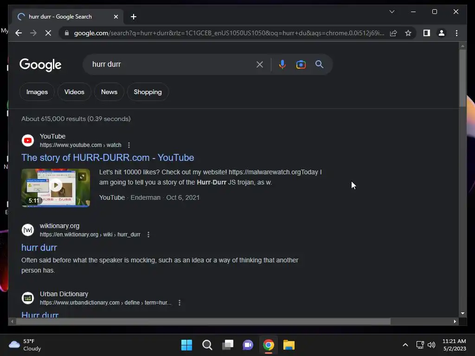Click the urbandictionary.com breadcrumb URL
Screen dimensions: 475x356
click(105, 303)
